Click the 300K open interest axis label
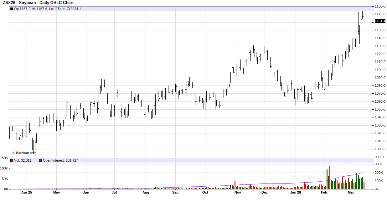 379,164
